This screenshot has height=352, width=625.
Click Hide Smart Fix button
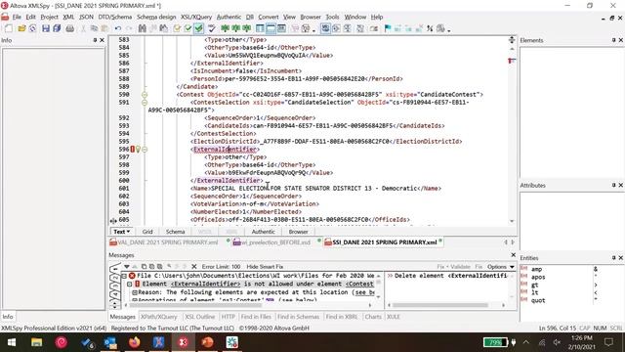[x=265, y=267]
